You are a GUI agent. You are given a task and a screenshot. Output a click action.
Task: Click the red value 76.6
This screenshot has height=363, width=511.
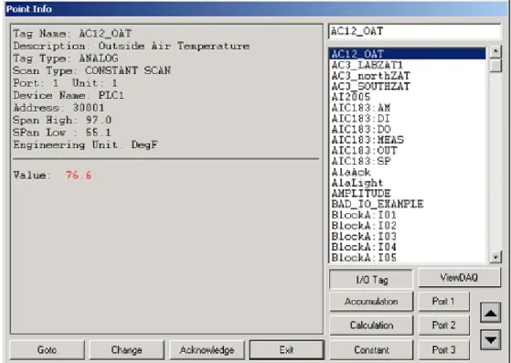(x=79, y=176)
